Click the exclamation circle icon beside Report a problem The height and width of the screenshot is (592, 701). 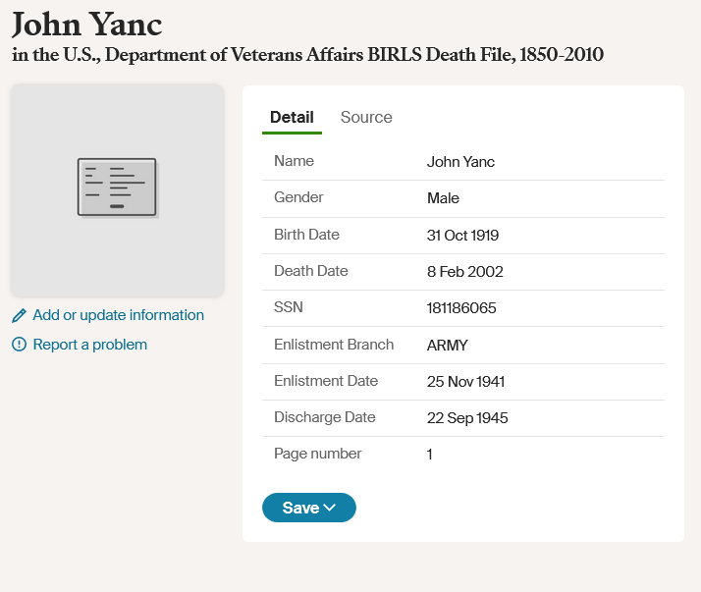coord(19,345)
